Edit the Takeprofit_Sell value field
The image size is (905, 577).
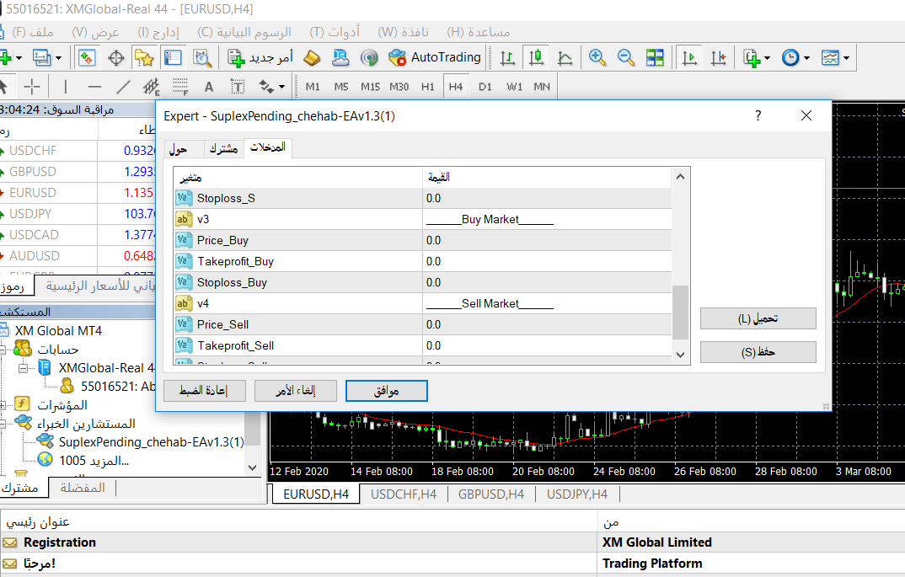click(547, 345)
